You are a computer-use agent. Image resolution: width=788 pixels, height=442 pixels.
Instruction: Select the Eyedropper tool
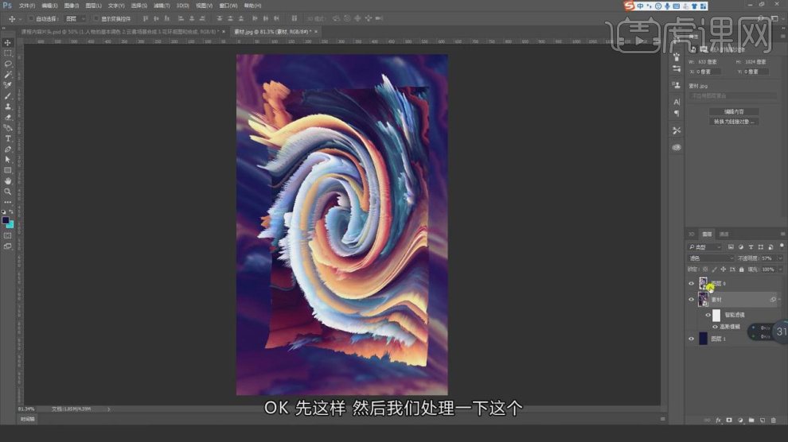[7, 85]
